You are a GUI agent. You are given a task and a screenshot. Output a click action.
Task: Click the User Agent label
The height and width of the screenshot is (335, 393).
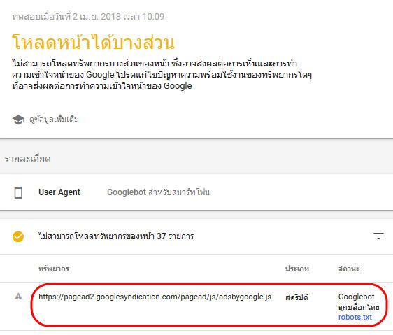[59, 192]
